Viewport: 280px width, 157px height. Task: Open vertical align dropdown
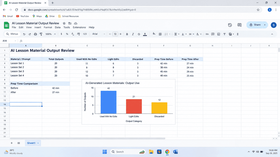click(184, 34)
